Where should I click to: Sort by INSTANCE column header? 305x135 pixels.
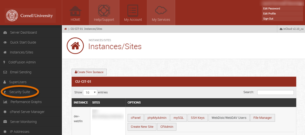click(81, 102)
